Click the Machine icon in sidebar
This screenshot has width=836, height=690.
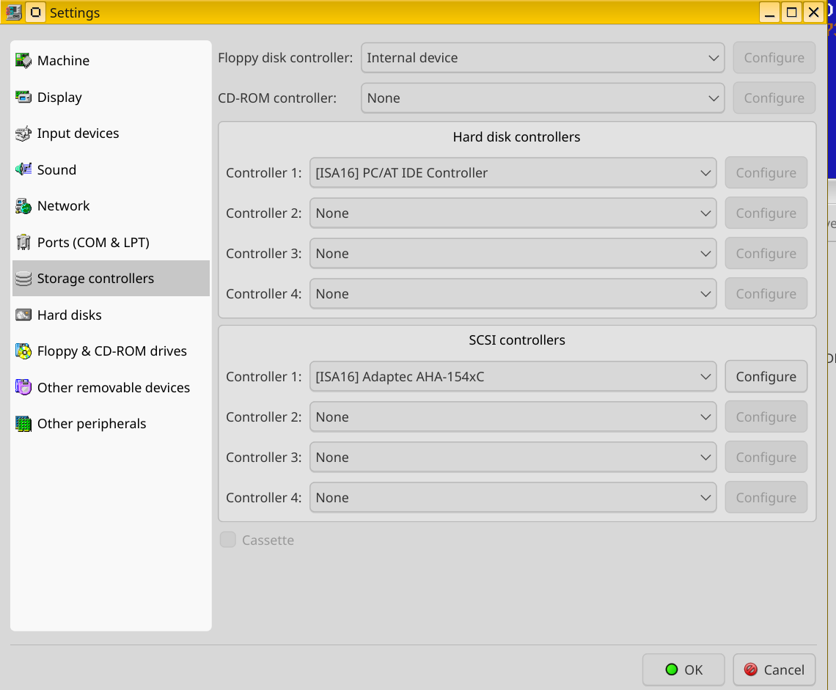[23, 61]
